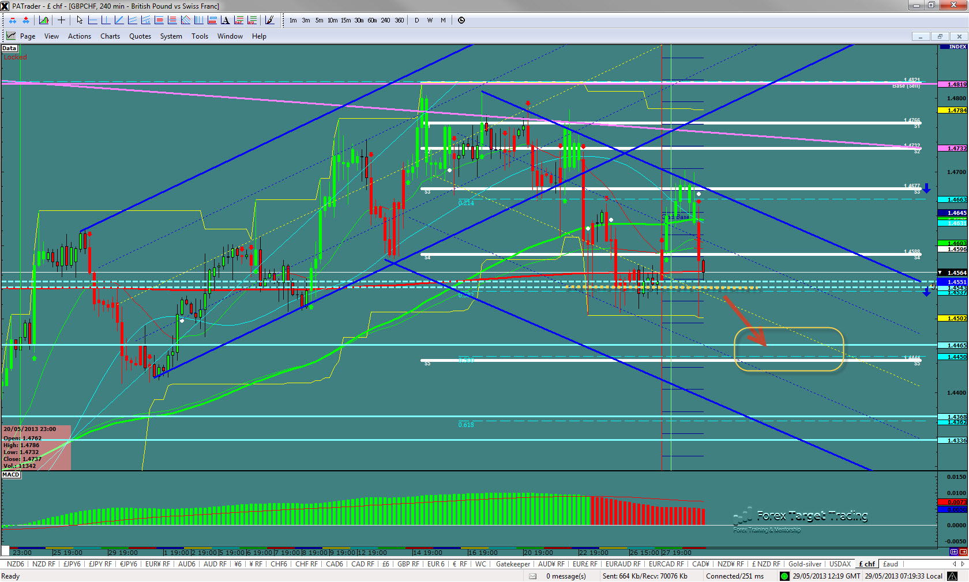The image size is (969, 582).
Task: Switch chart to Daily (D) timeframe
Action: click(x=416, y=20)
